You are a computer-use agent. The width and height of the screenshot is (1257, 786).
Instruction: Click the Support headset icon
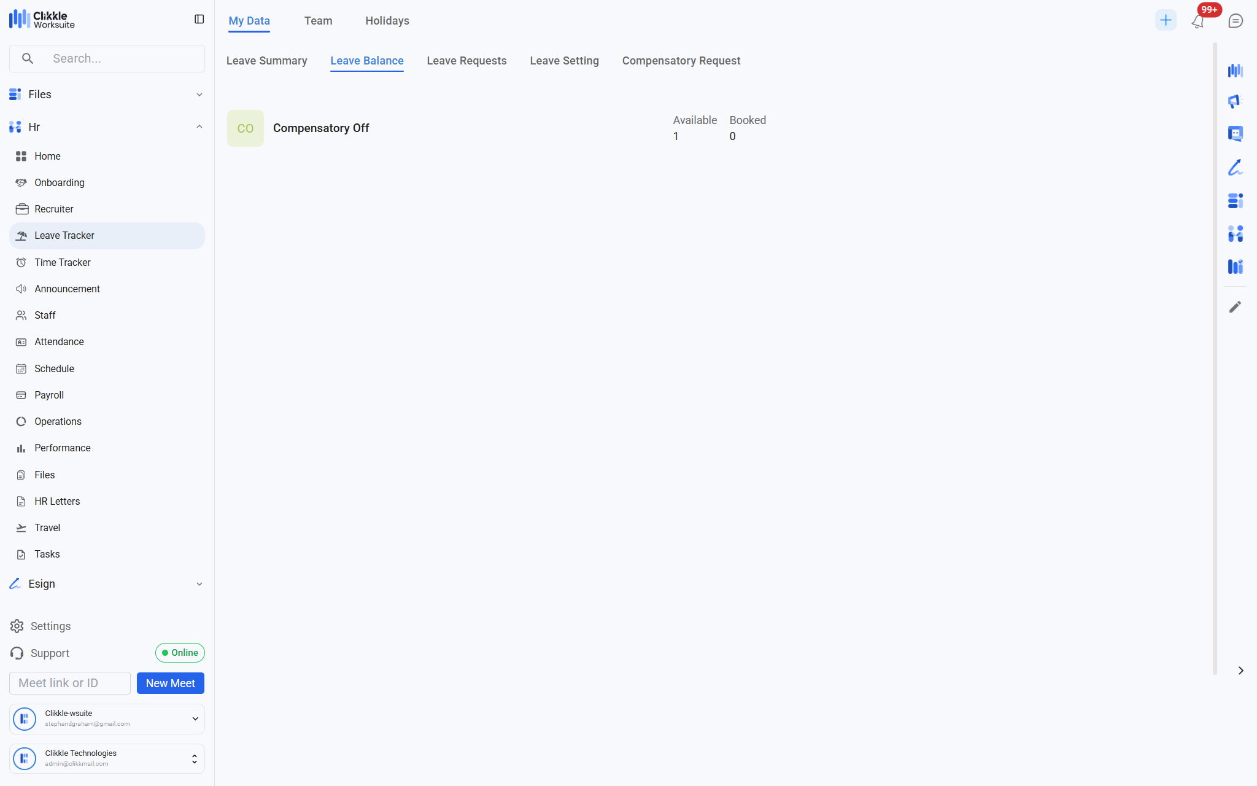17,653
